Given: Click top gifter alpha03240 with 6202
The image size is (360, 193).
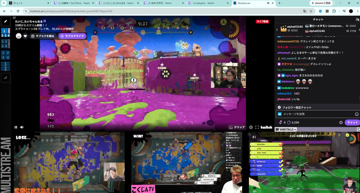Looking at the screenshot, I should (292, 29).
